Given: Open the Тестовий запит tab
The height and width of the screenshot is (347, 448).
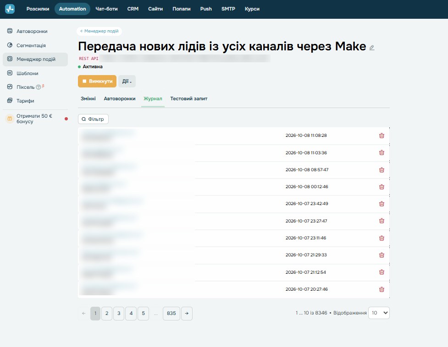Looking at the screenshot, I should point(189,99).
